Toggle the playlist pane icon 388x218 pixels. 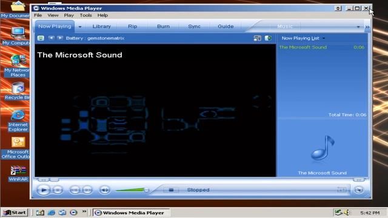pyautogui.click(x=268, y=38)
